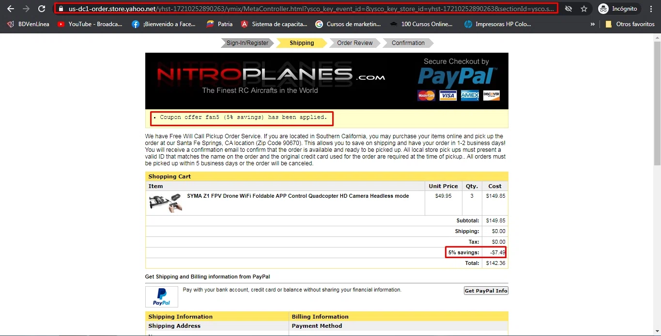
Task: Go back with the browser back arrow
Action: (x=10, y=9)
